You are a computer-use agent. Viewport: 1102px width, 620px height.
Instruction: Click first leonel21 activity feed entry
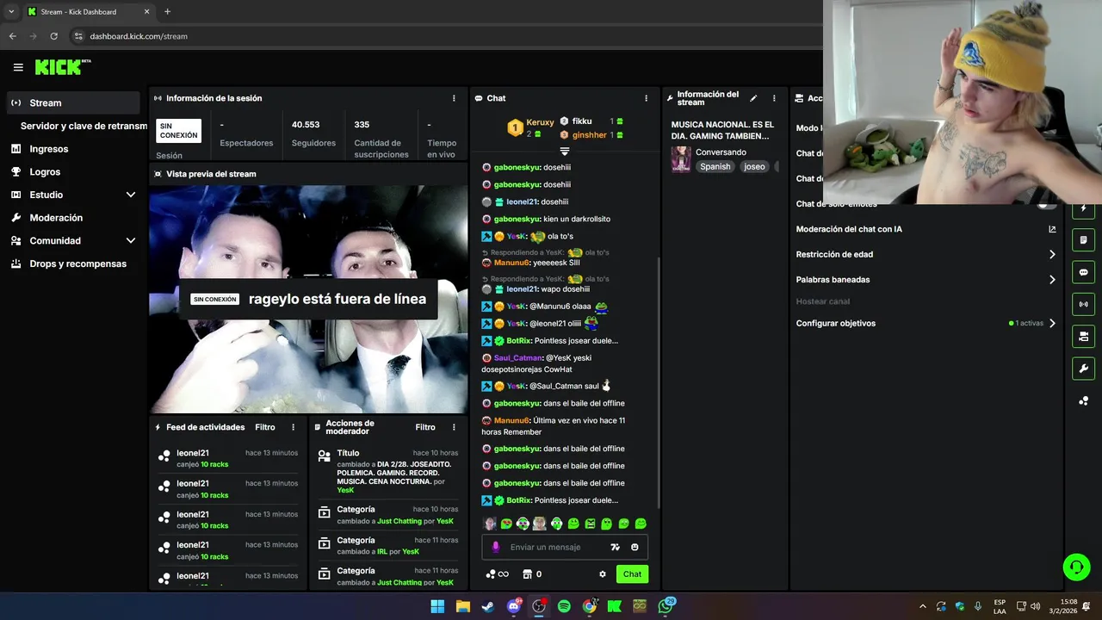click(x=228, y=458)
